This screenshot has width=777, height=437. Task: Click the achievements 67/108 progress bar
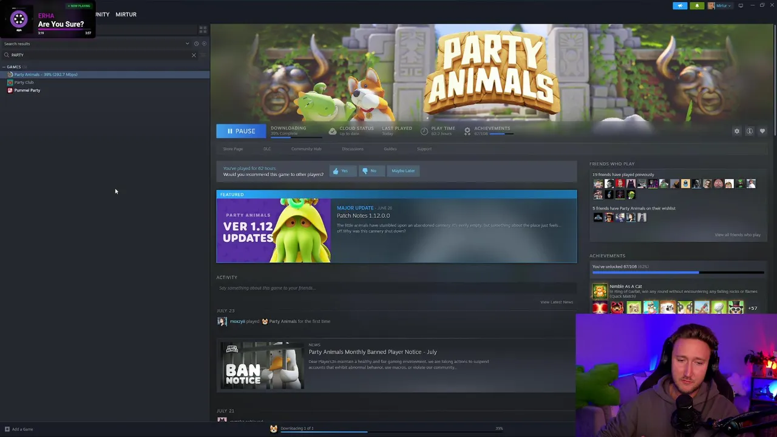click(678, 273)
